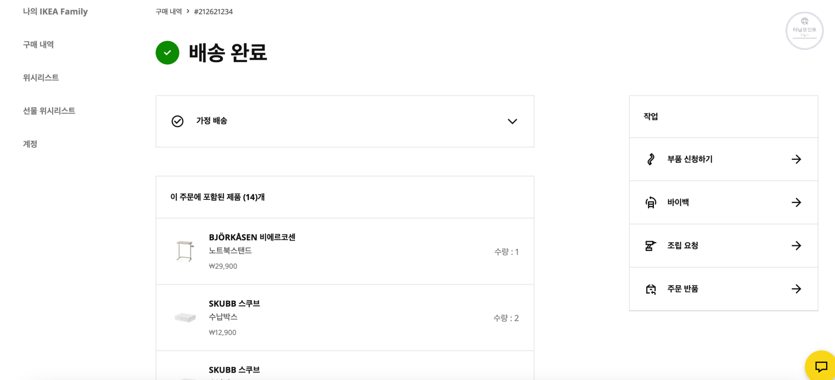Image resolution: width=835 pixels, height=380 pixels.
Task: Click the check circle icon beside 가정 배송
Action: (x=177, y=121)
